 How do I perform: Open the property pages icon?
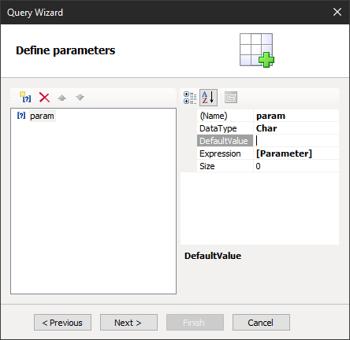coord(231,98)
